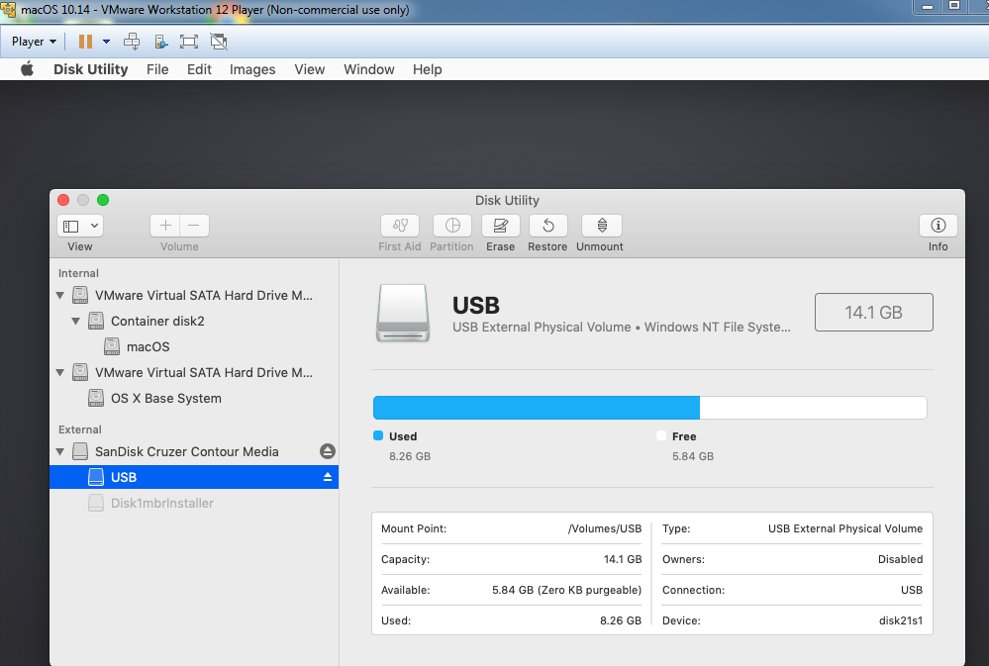Click Send Ctrl+Alt+Del VMware icon
This screenshot has height=666, width=989.
[x=132, y=42]
